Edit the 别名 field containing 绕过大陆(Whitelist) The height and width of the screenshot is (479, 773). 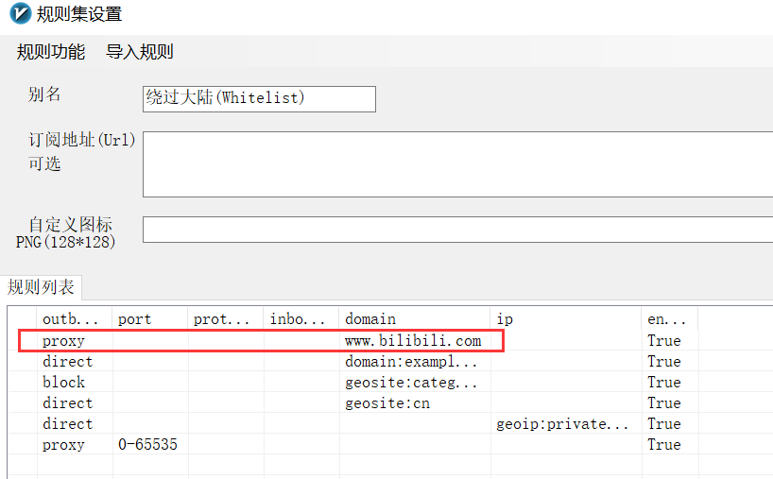point(259,99)
